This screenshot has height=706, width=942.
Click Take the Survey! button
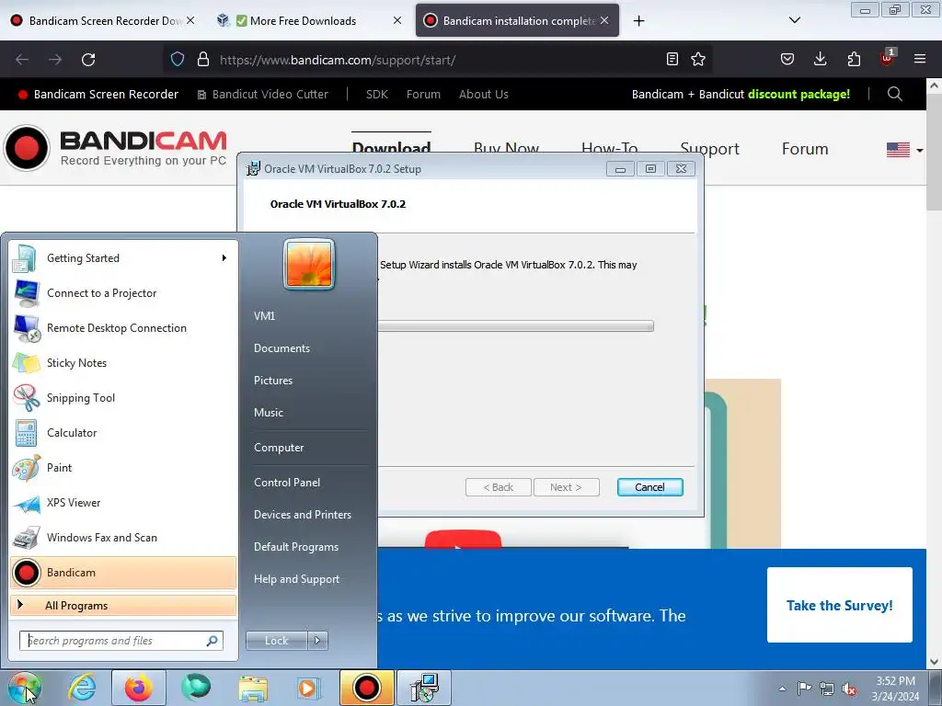(x=840, y=605)
